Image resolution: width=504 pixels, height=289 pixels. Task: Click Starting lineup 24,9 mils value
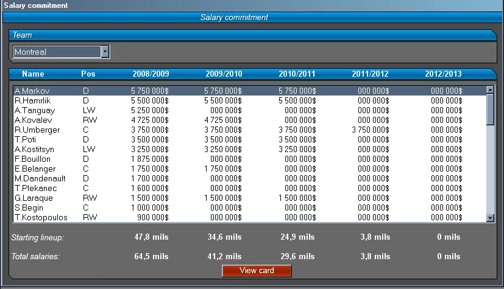pyautogui.click(x=297, y=237)
